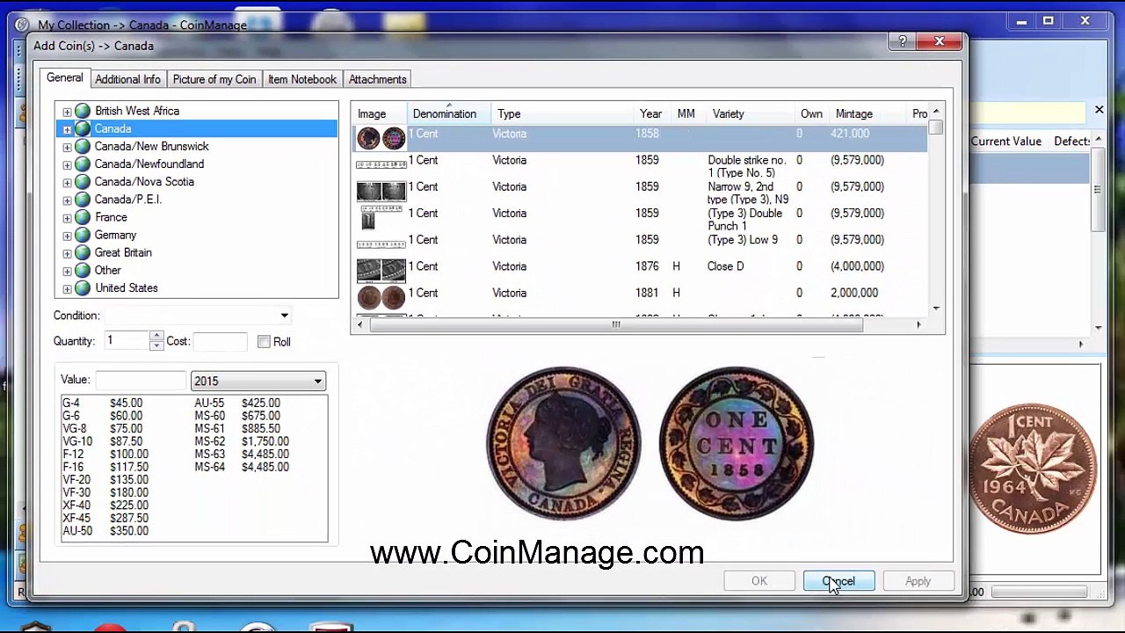Sort by the MM column header

click(686, 113)
